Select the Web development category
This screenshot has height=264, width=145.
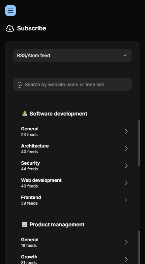pos(75,183)
